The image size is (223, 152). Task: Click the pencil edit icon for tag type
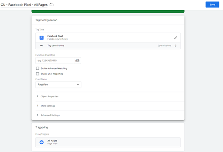point(176,38)
